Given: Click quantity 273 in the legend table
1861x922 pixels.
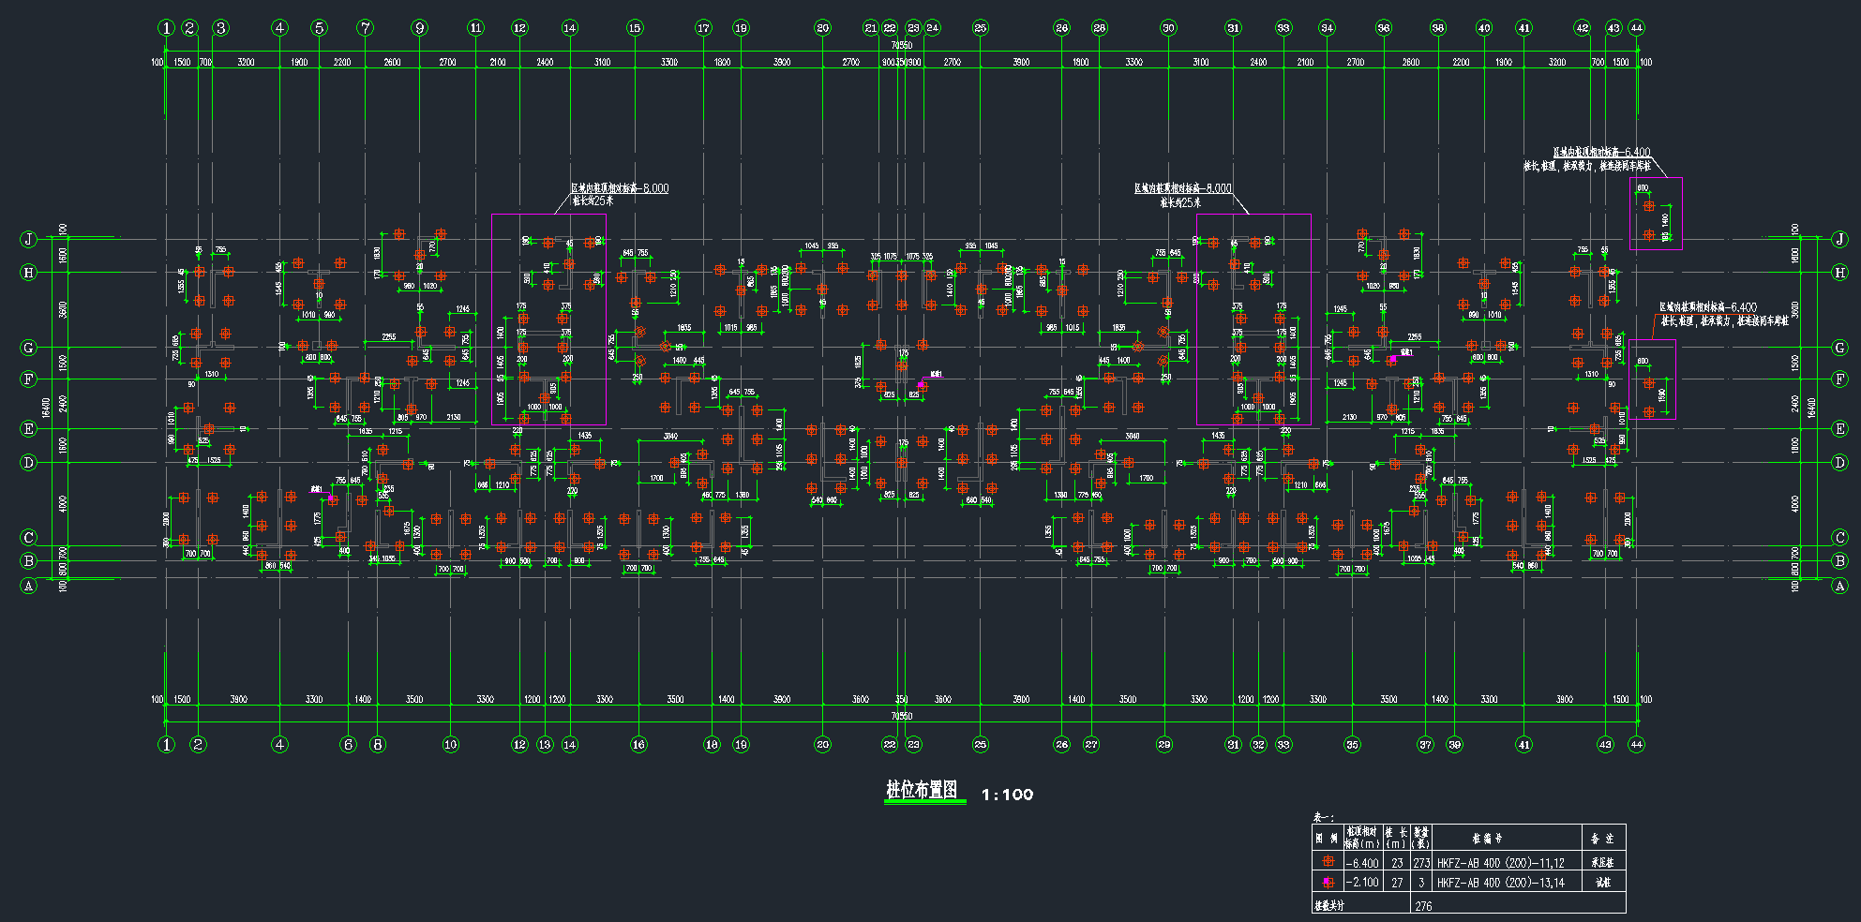Looking at the screenshot, I should pyautogui.click(x=1421, y=863).
